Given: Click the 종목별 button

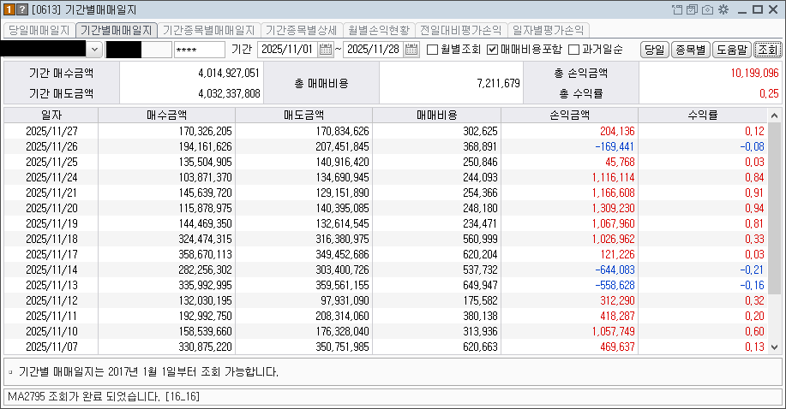Looking at the screenshot, I should click(690, 50).
